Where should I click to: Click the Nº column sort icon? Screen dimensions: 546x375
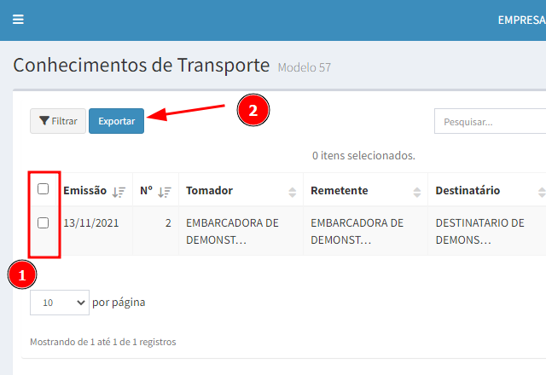click(165, 192)
